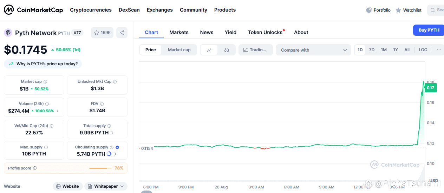
Task: Click the circulating supply progress ring
Action: point(109,154)
